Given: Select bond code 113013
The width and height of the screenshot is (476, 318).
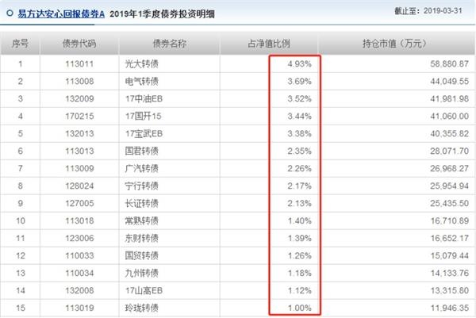Looking at the screenshot, I should tap(79, 151).
